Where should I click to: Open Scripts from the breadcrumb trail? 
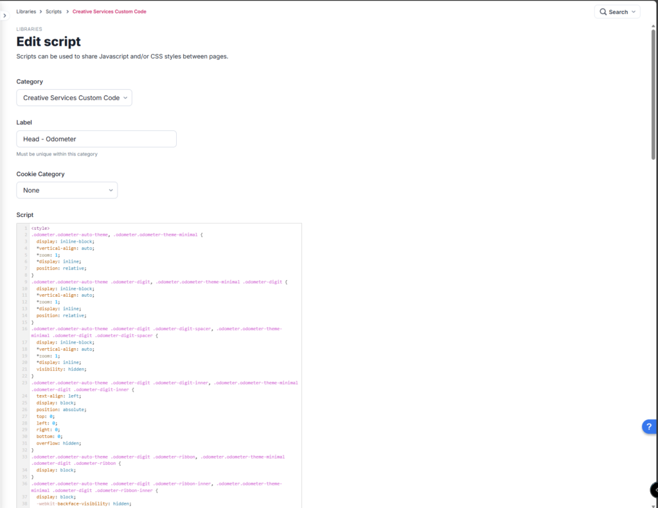pyautogui.click(x=54, y=12)
